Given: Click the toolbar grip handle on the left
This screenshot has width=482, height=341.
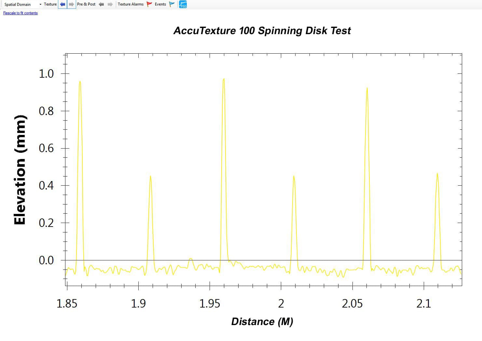Looking at the screenshot, I should (1, 4).
